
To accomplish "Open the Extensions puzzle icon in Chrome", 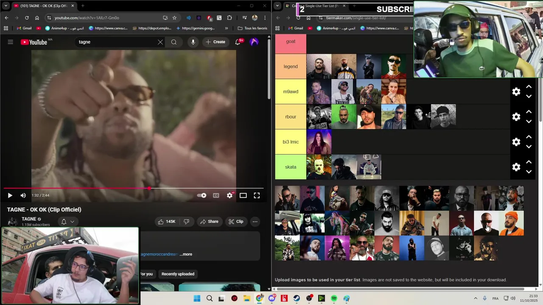I will 230,18.
